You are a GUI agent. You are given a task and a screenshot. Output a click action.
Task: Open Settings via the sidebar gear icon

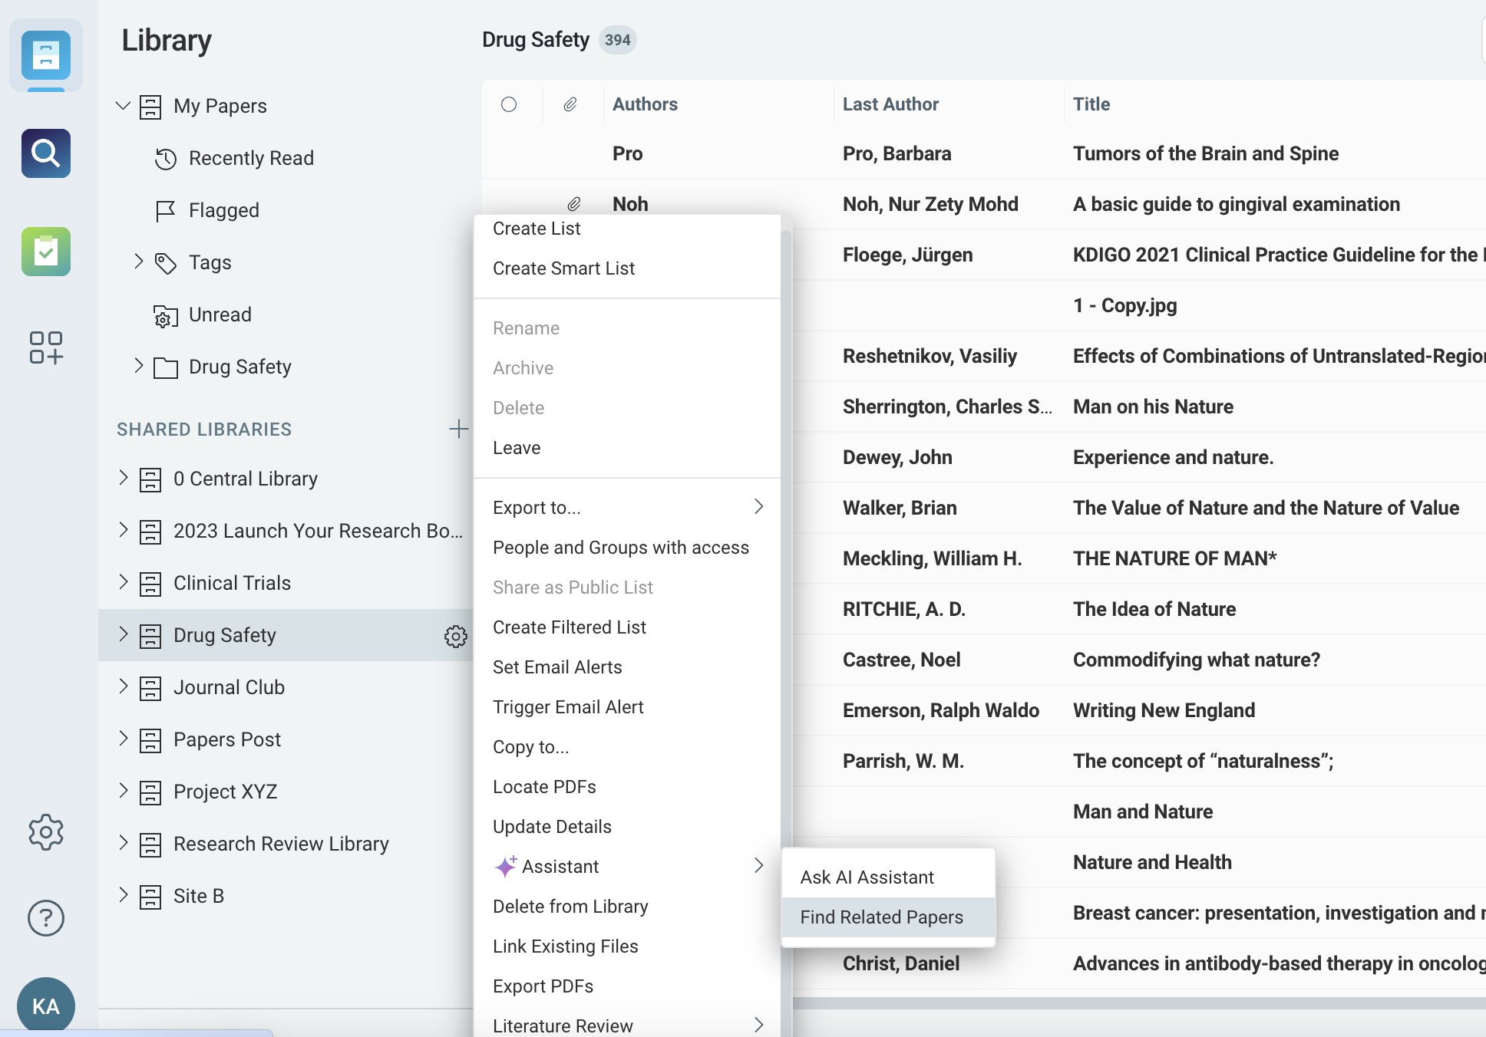pyautogui.click(x=45, y=831)
